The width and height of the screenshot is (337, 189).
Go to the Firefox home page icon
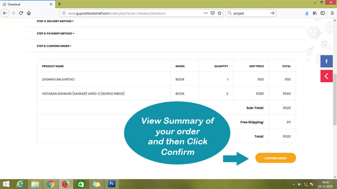(x=29, y=13)
